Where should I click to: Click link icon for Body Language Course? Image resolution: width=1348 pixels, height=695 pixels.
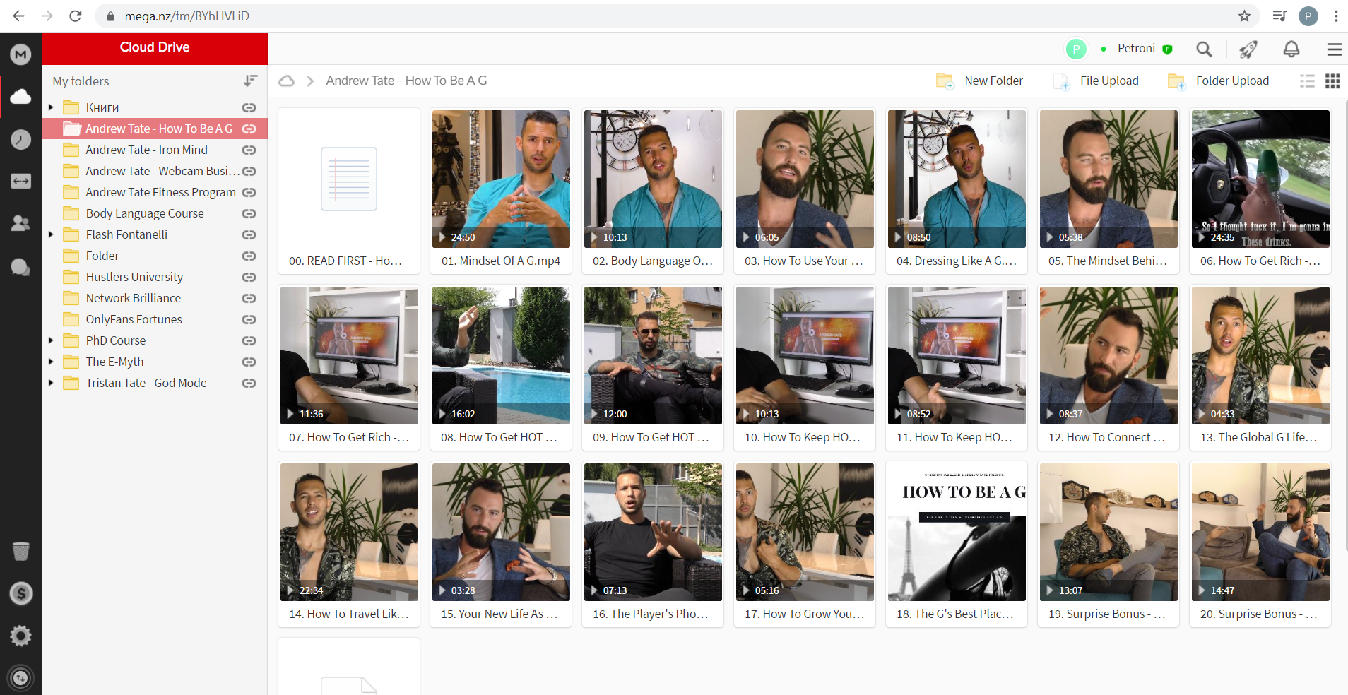tap(249, 213)
